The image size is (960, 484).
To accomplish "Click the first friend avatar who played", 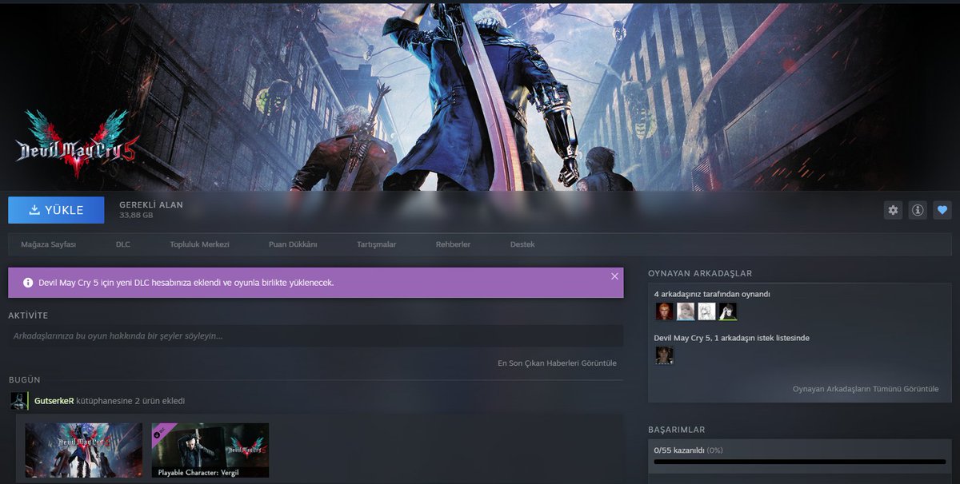I will (664, 311).
